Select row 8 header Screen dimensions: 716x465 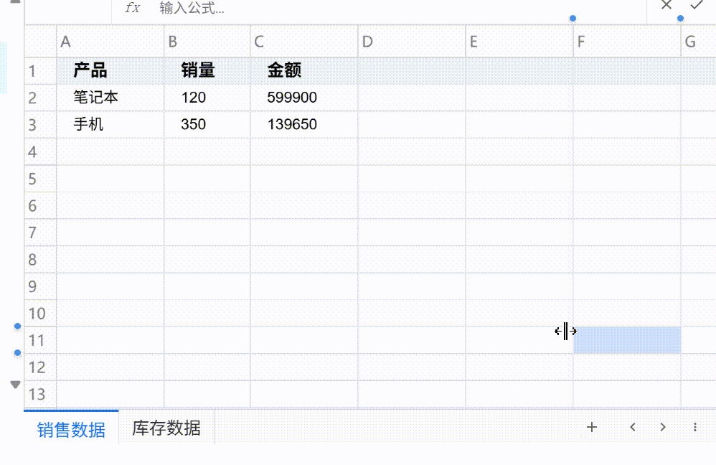[x=40, y=260]
